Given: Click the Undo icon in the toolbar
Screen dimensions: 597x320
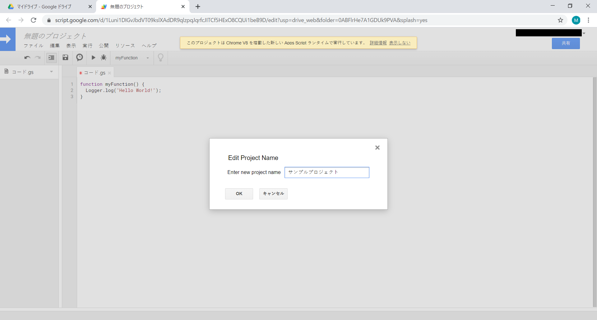Looking at the screenshot, I should [x=27, y=57].
